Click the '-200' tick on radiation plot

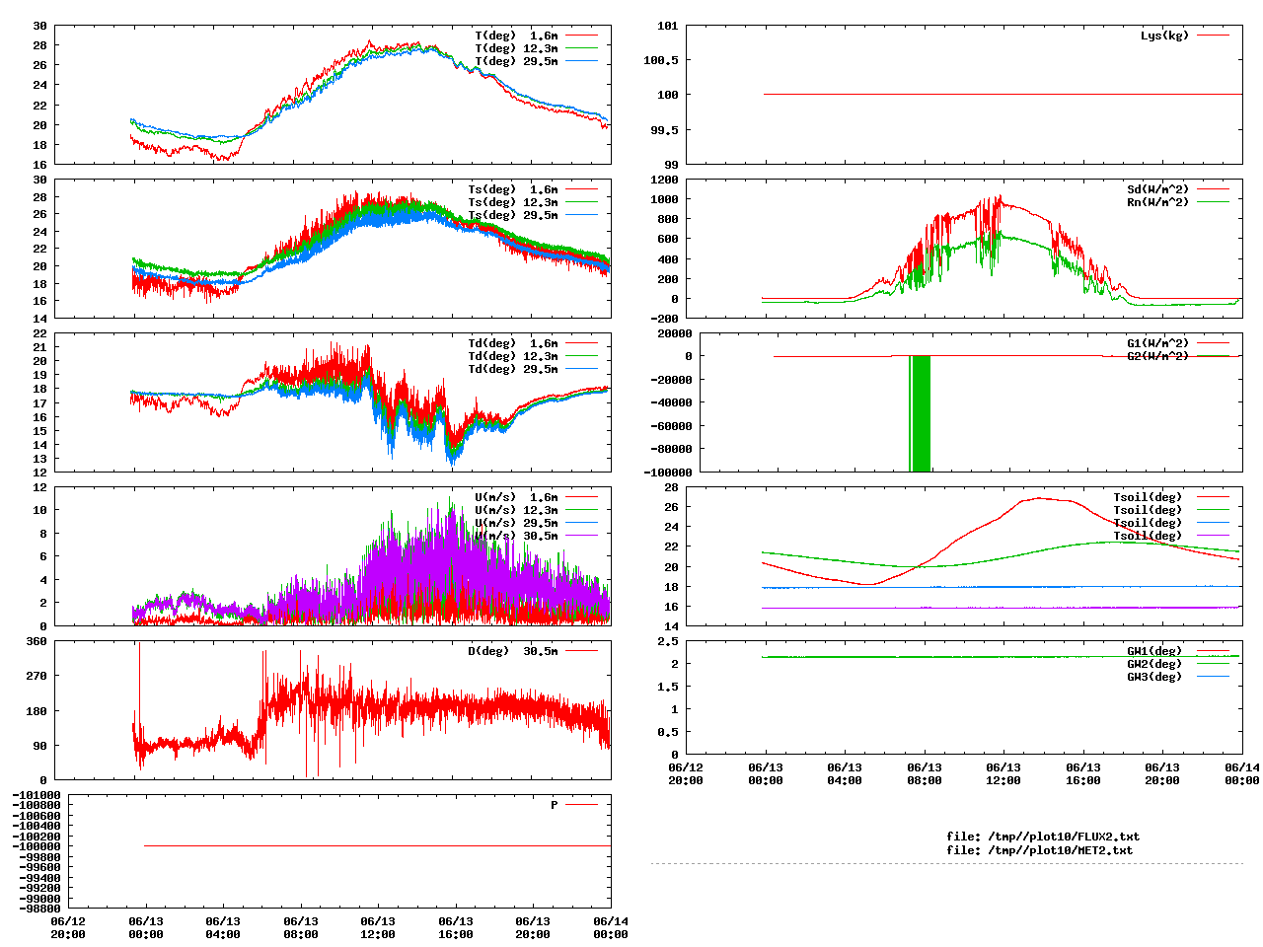point(665,319)
